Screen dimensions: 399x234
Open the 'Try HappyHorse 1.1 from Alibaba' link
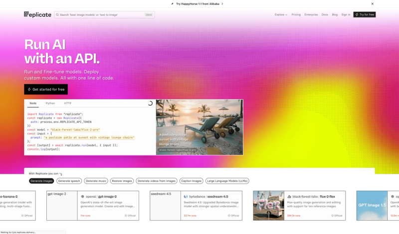pos(198,4)
